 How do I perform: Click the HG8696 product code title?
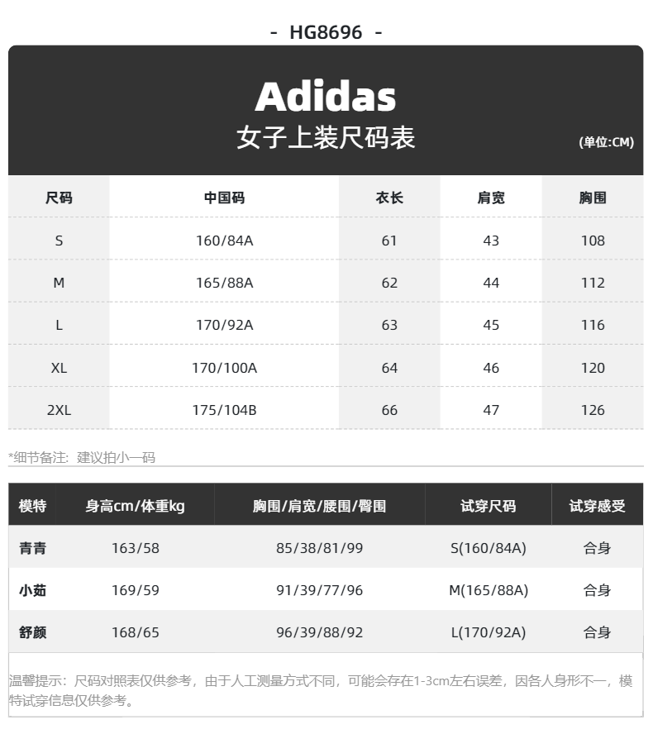326,32
